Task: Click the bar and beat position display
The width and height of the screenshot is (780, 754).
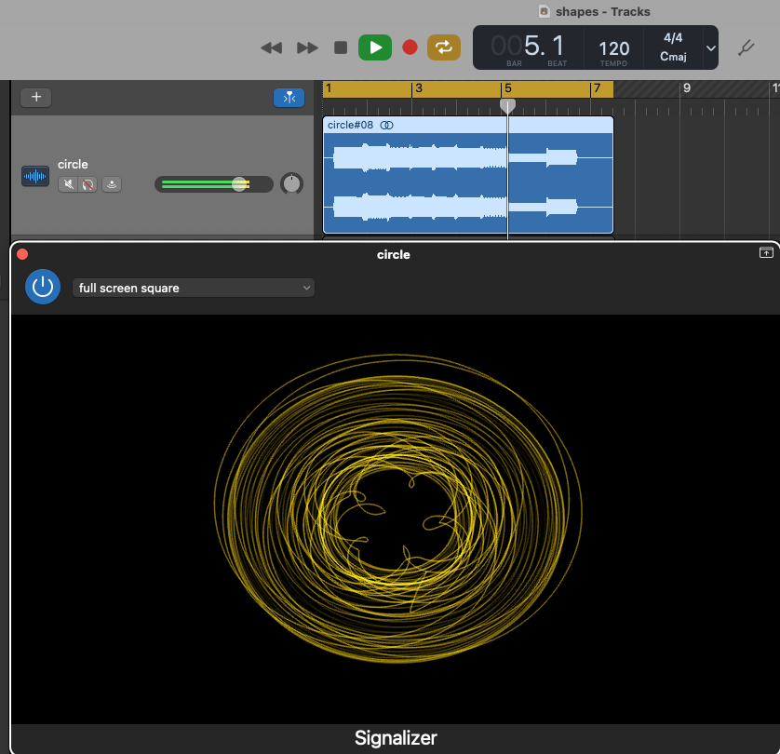Action: pos(529,48)
